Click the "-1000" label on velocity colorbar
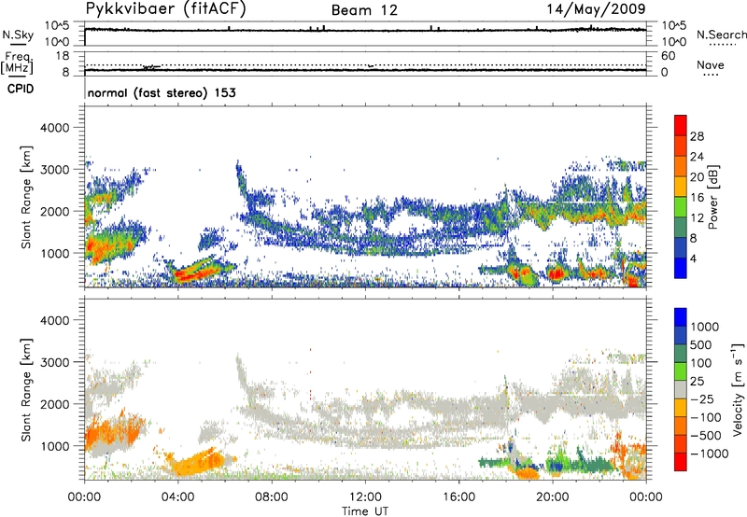 (x=709, y=454)
